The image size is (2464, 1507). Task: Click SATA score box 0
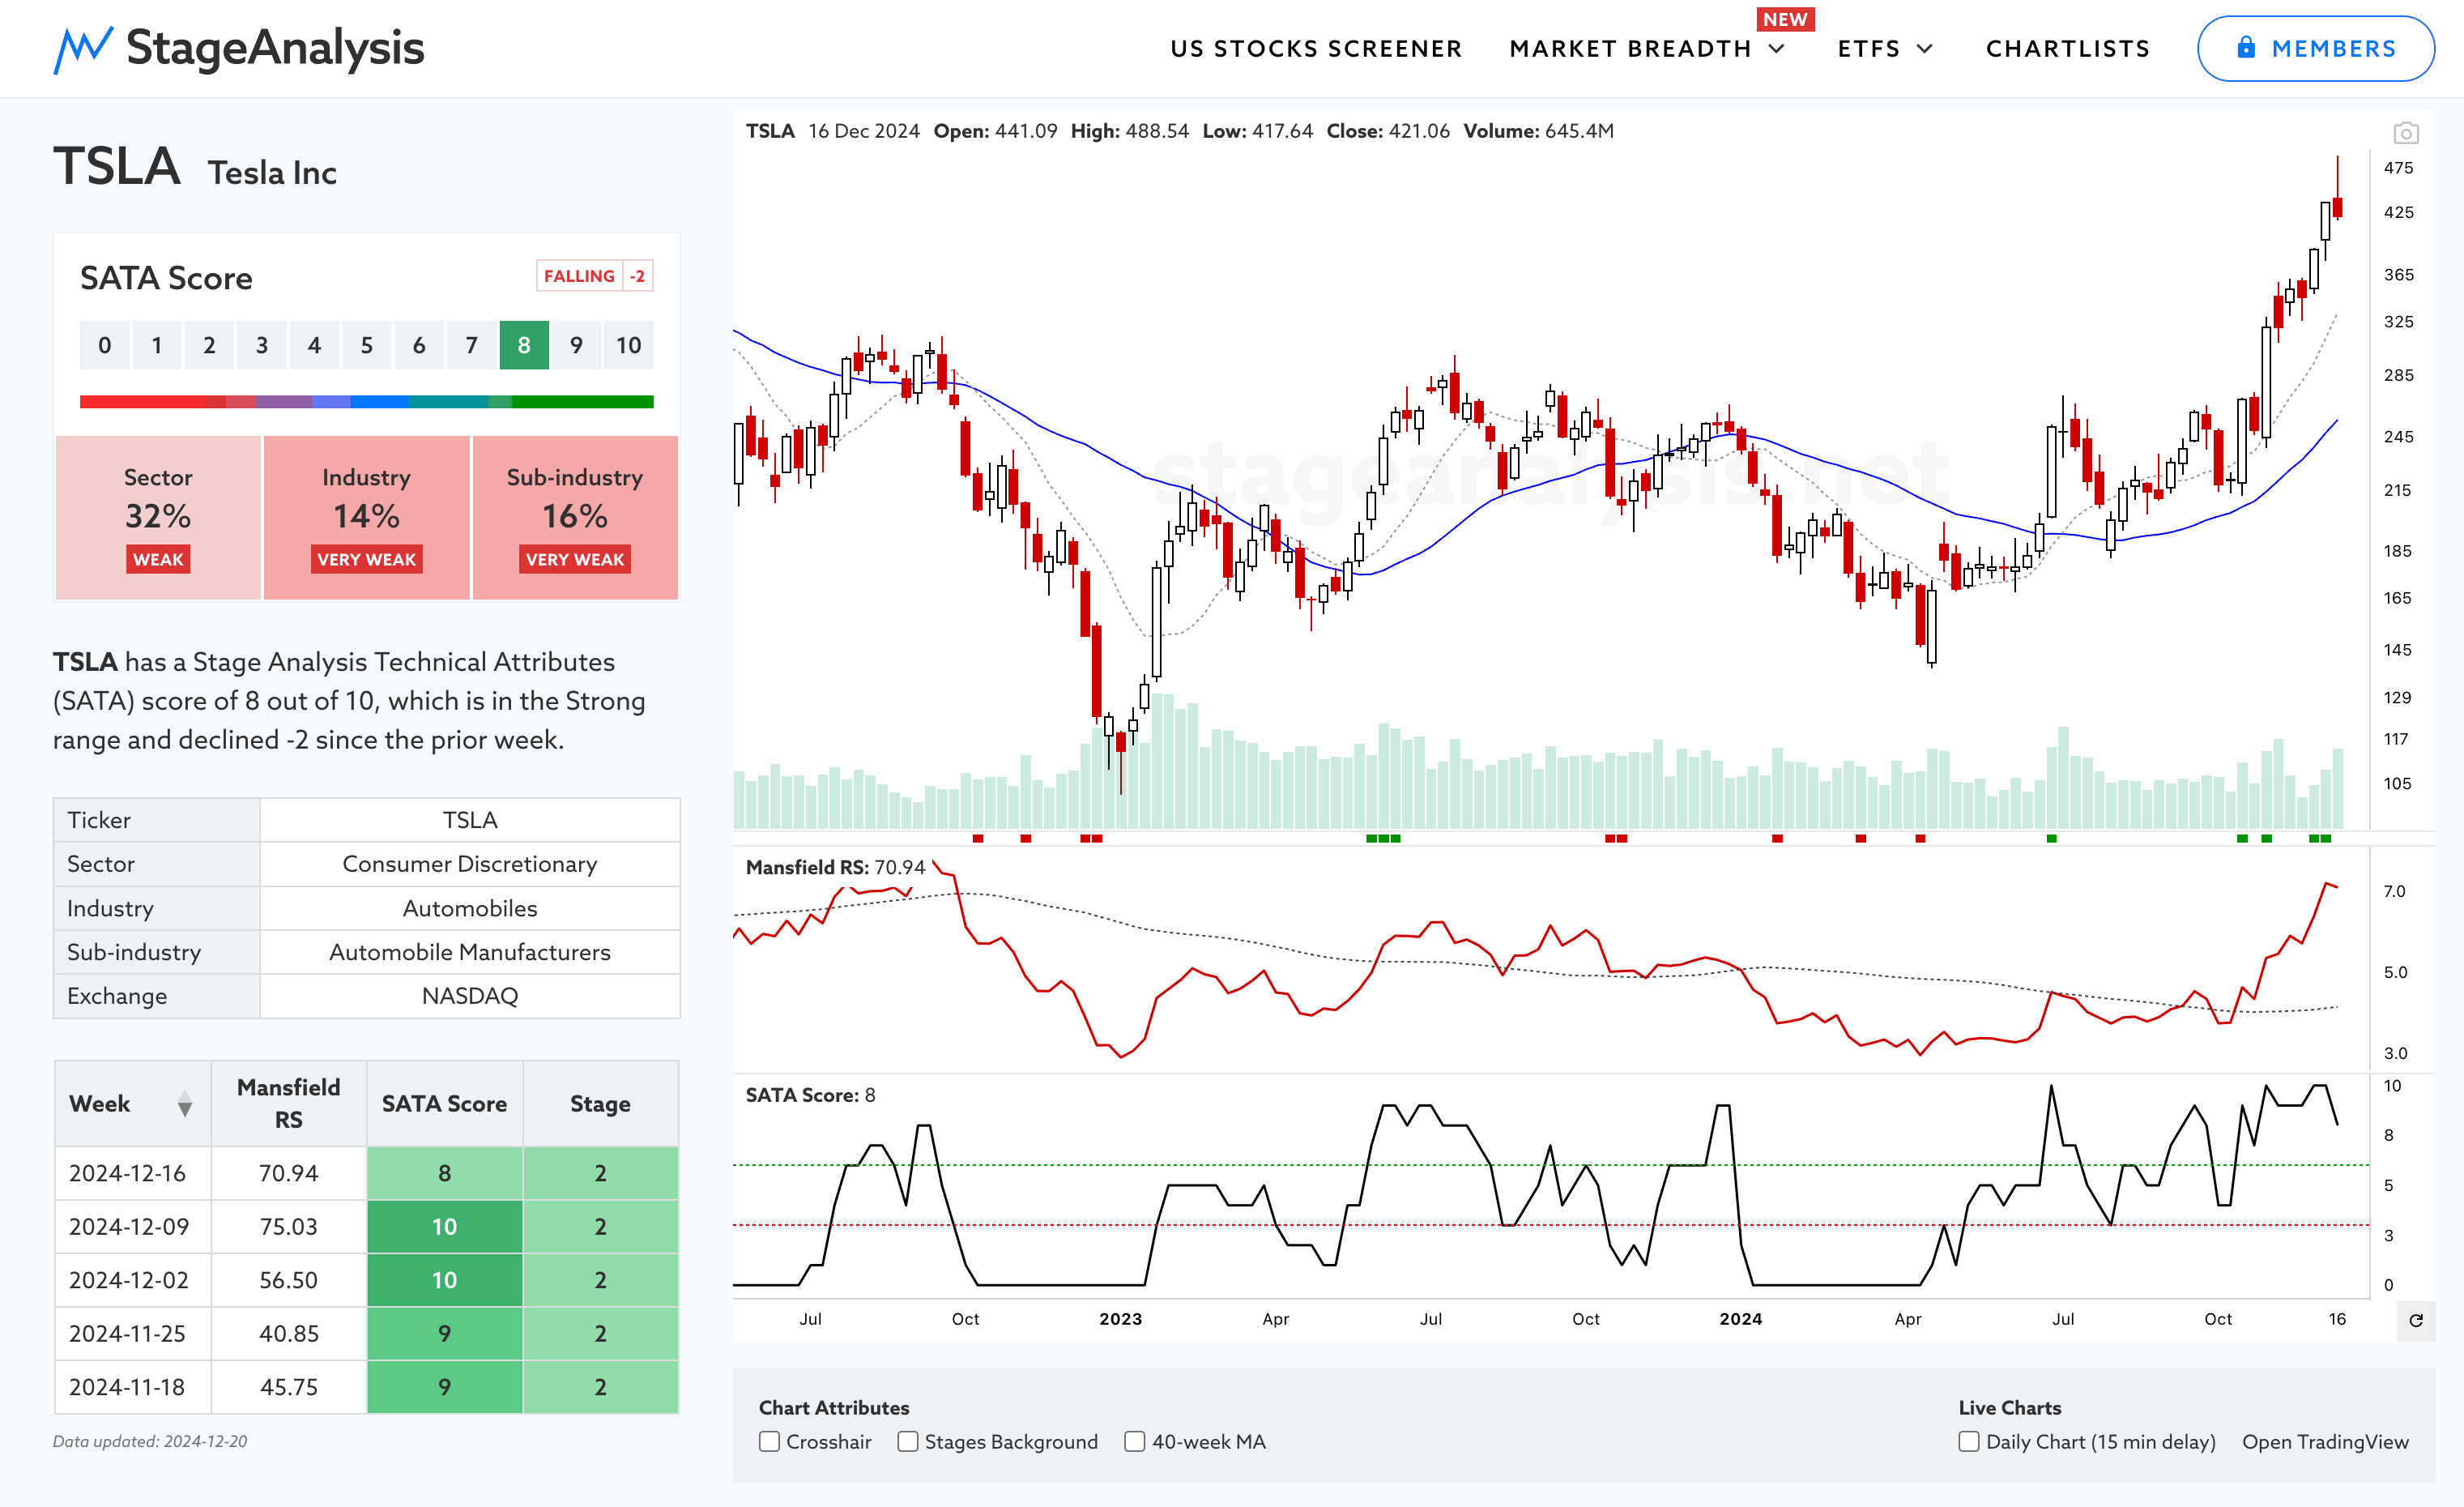pyautogui.click(x=104, y=345)
